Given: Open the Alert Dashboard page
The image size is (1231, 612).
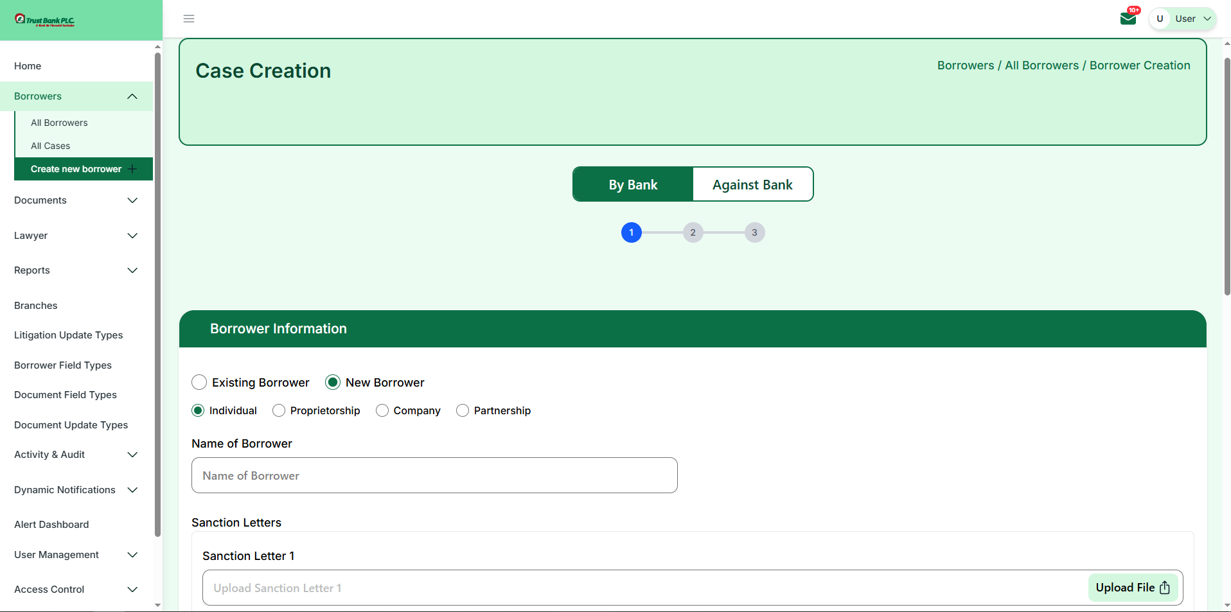Looking at the screenshot, I should (51, 525).
